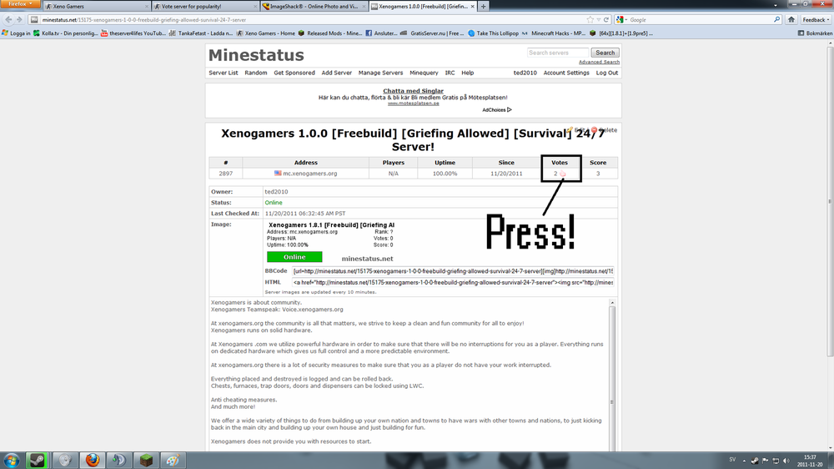
Task: Open the GratisServer.nu bookmark
Action: point(432,33)
